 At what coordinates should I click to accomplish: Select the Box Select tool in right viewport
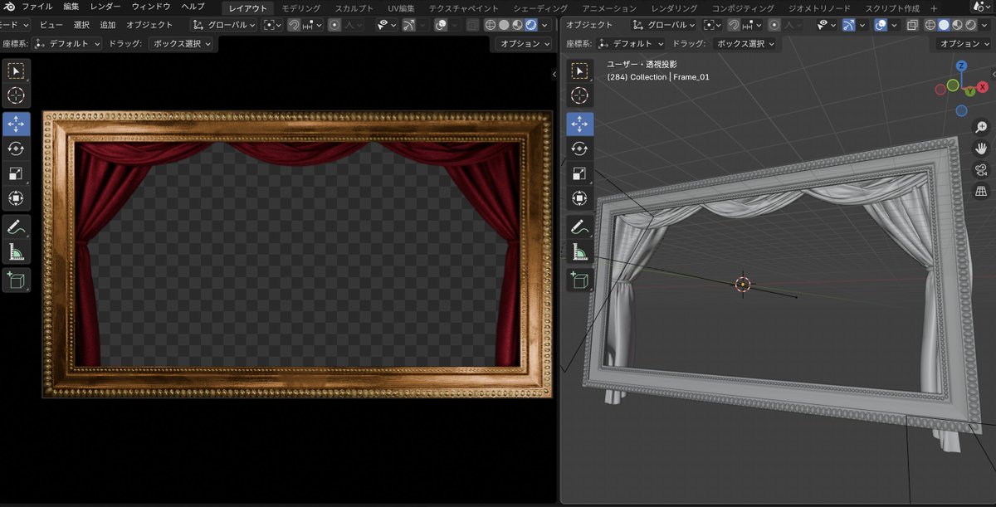(x=579, y=72)
